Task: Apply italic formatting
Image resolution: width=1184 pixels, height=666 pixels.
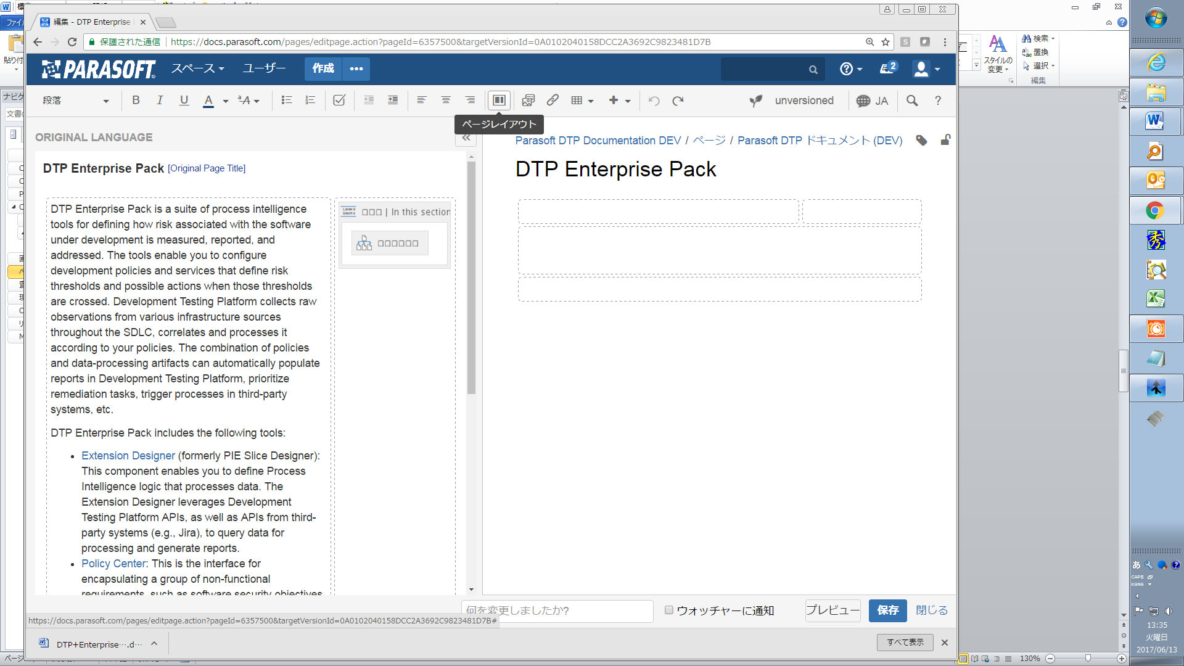Action: click(160, 101)
